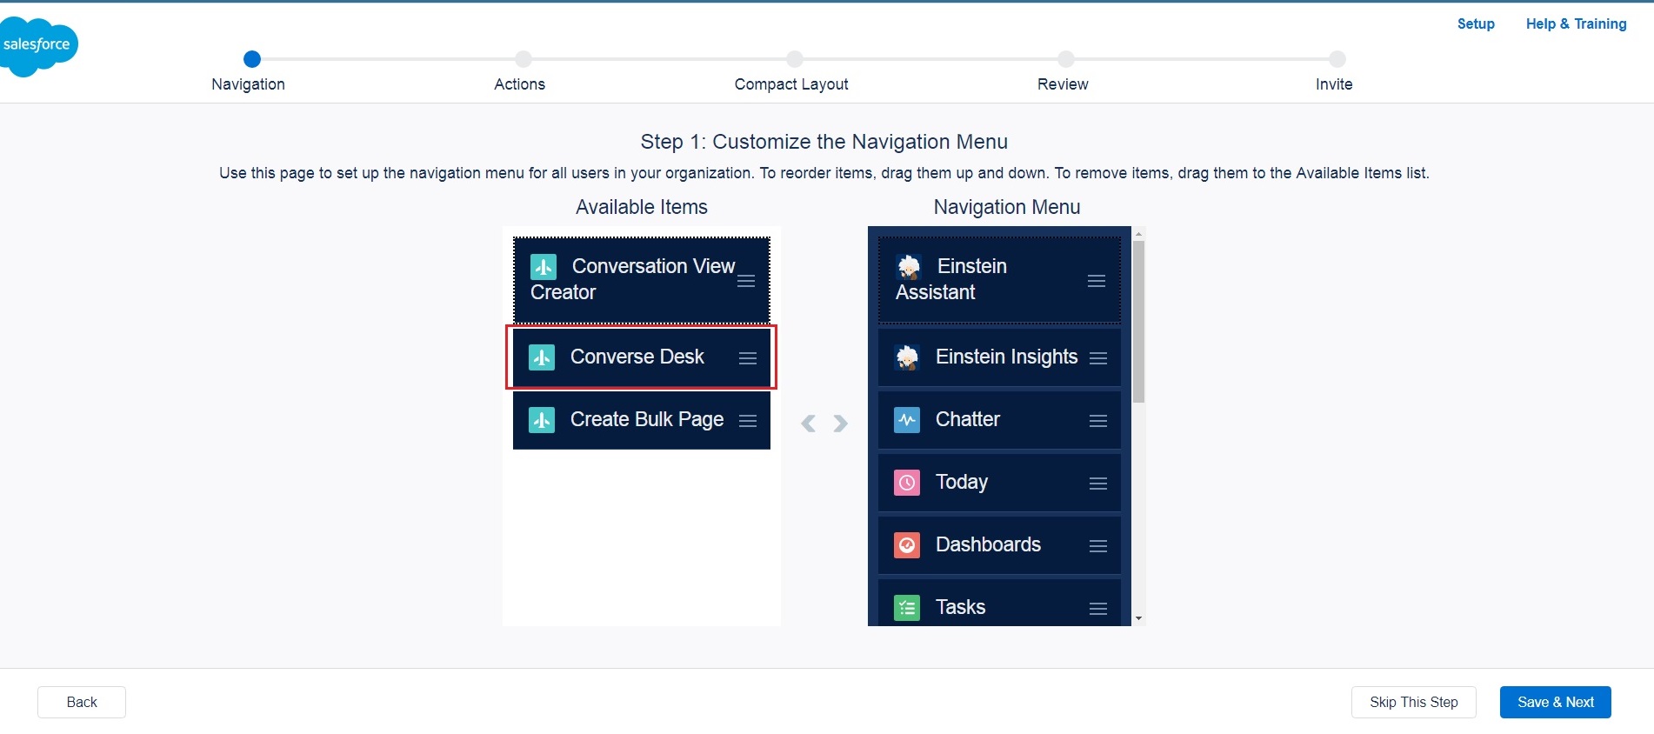1654x734 pixels.
Task: Click the Chatter pulse icon
Action: [x=907, y=420]
